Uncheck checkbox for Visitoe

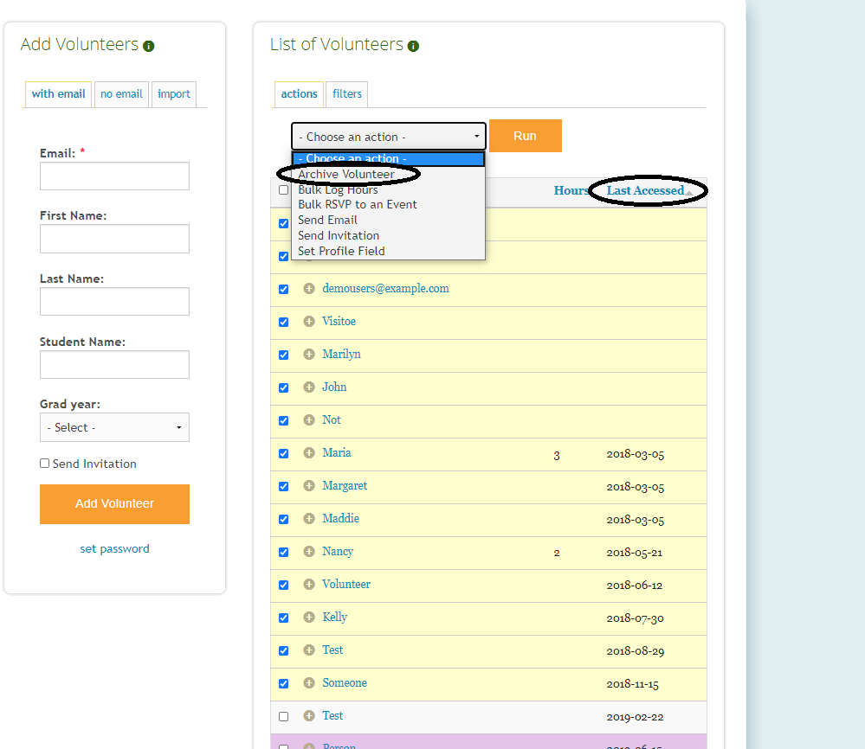(283, 322)
